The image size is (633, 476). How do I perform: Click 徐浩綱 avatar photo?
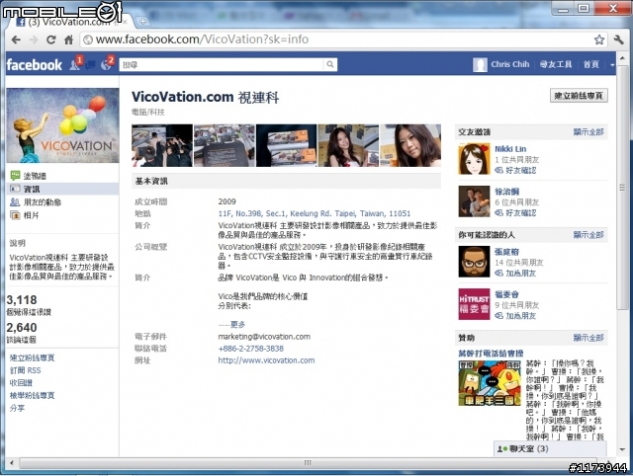474,201
